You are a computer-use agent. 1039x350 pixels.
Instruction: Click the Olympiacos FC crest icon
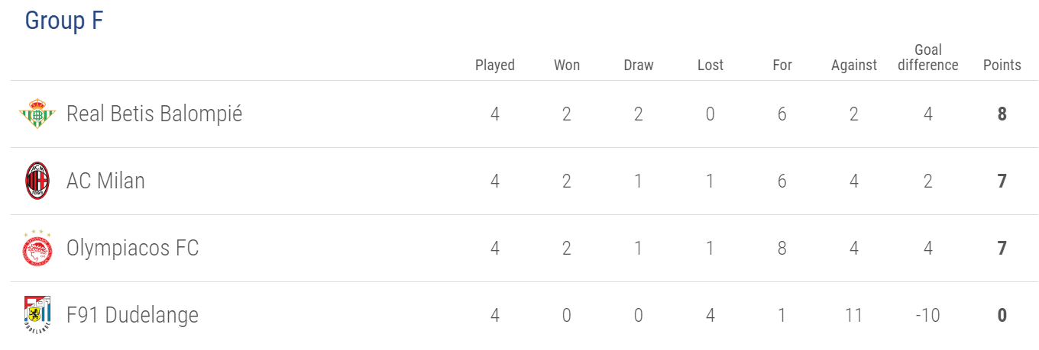tap(37, 248)
